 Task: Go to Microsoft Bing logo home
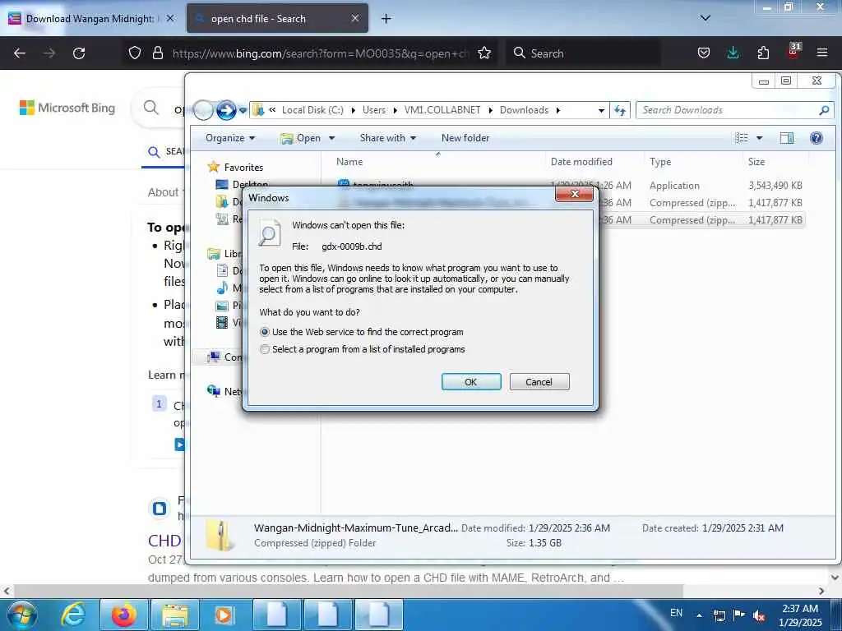point(67,108)
